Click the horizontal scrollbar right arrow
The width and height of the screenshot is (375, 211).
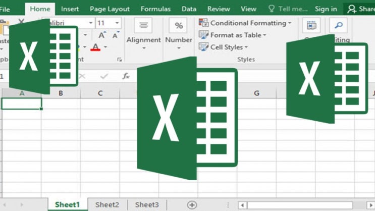point(370,205)
